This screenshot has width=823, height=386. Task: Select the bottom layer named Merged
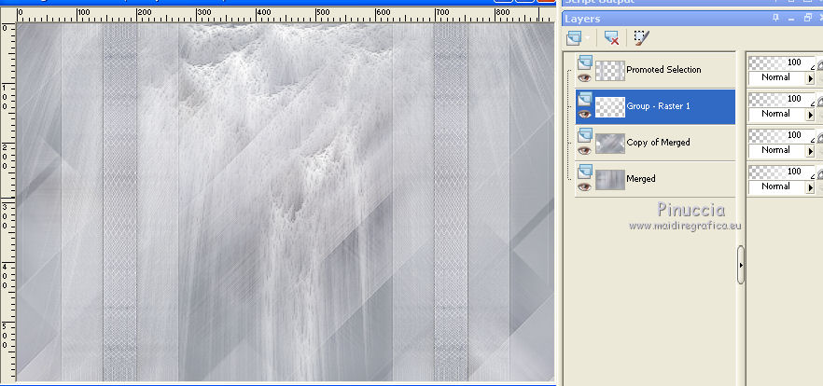tap(641, 178)
